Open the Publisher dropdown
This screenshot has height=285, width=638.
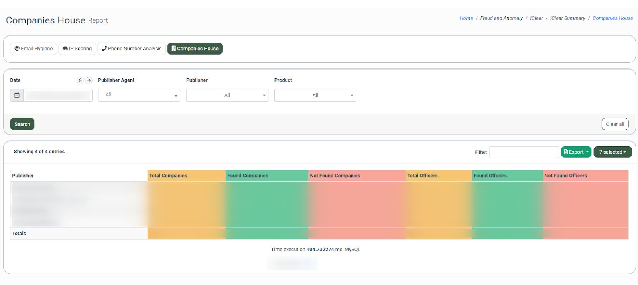click(x=227, y=95)
